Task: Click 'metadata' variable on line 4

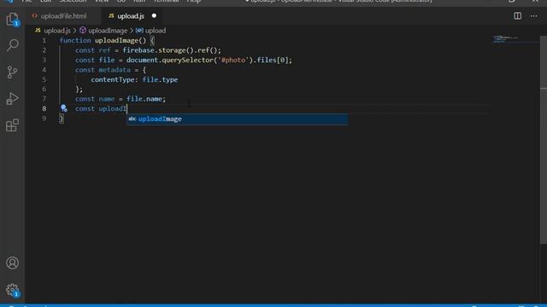Action: 115,70
